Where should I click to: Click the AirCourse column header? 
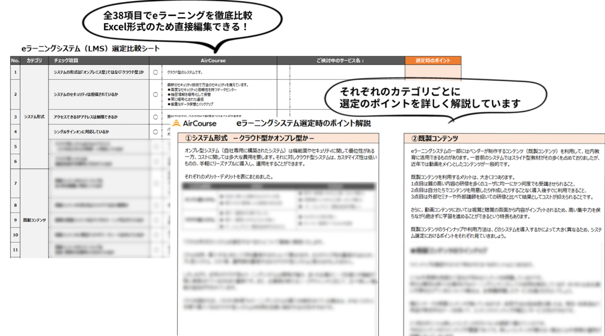click(x=213, y=60)
